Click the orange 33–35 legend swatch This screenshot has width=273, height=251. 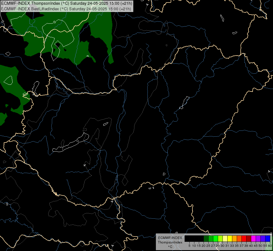pos(235,239)
